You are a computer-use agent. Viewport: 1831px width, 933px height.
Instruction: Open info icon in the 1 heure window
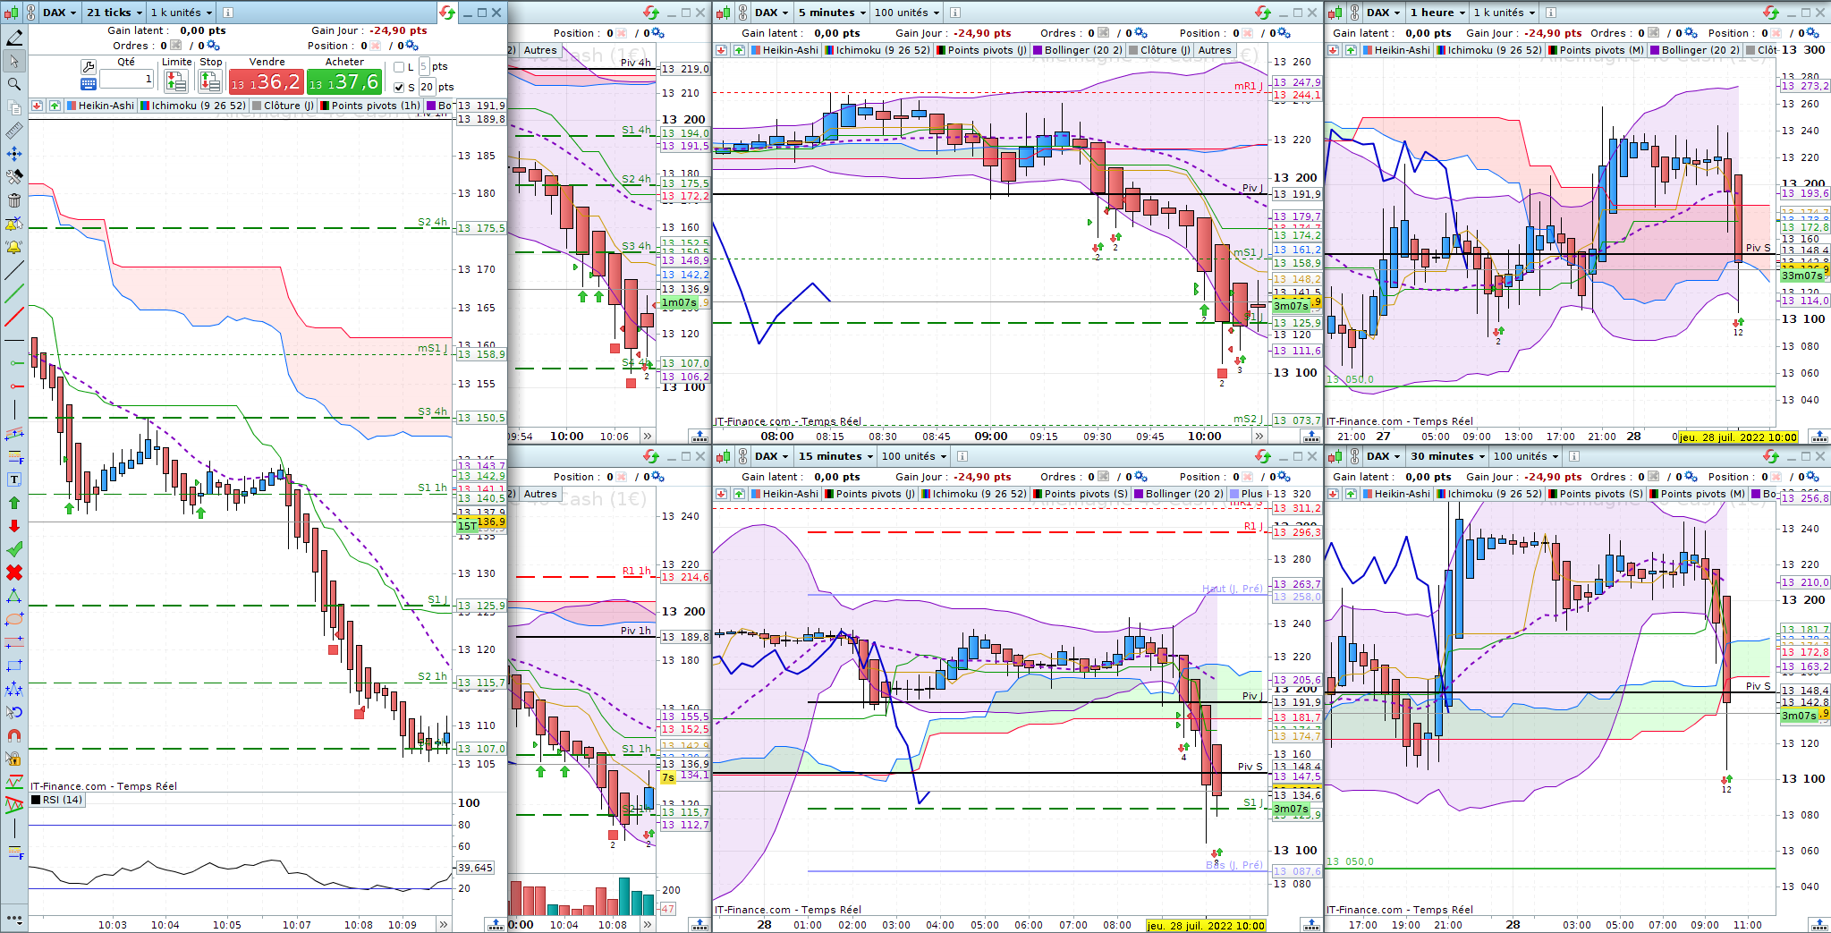coord(1550,13)
